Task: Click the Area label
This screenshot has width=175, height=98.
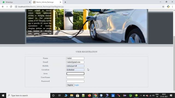Action: (x=45, y=73)
